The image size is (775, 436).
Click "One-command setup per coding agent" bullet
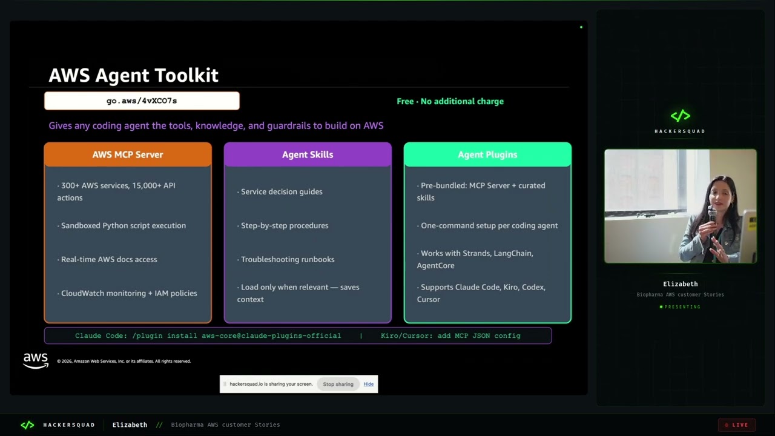[487, 225]
